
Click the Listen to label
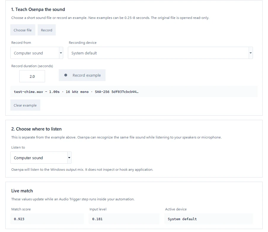tap(18, 147)
